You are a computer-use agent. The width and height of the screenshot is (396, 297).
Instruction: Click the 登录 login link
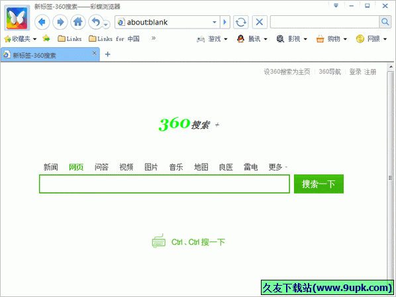point(356,72)
